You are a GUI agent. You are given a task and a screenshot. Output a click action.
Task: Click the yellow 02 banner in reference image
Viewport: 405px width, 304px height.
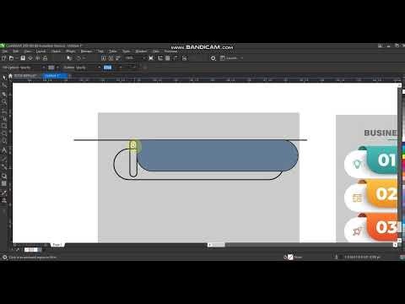tap(382, 193)
